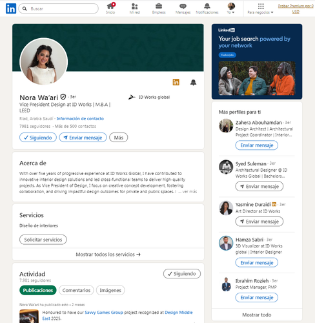Open the Notificaciones bell in navbar
This screenshot has width=315, height=323.
[x=207, y=8]
